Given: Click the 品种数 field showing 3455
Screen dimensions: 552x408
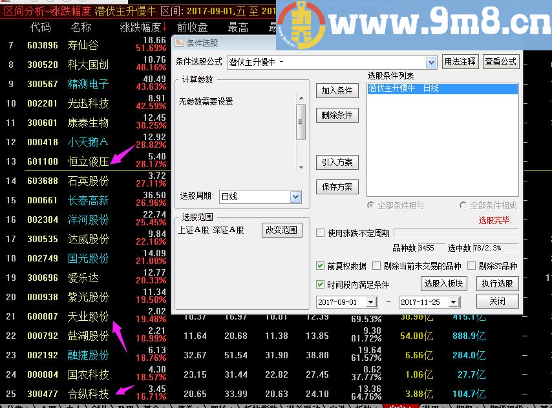Looking at the screenshot, I should coord(430,248).
